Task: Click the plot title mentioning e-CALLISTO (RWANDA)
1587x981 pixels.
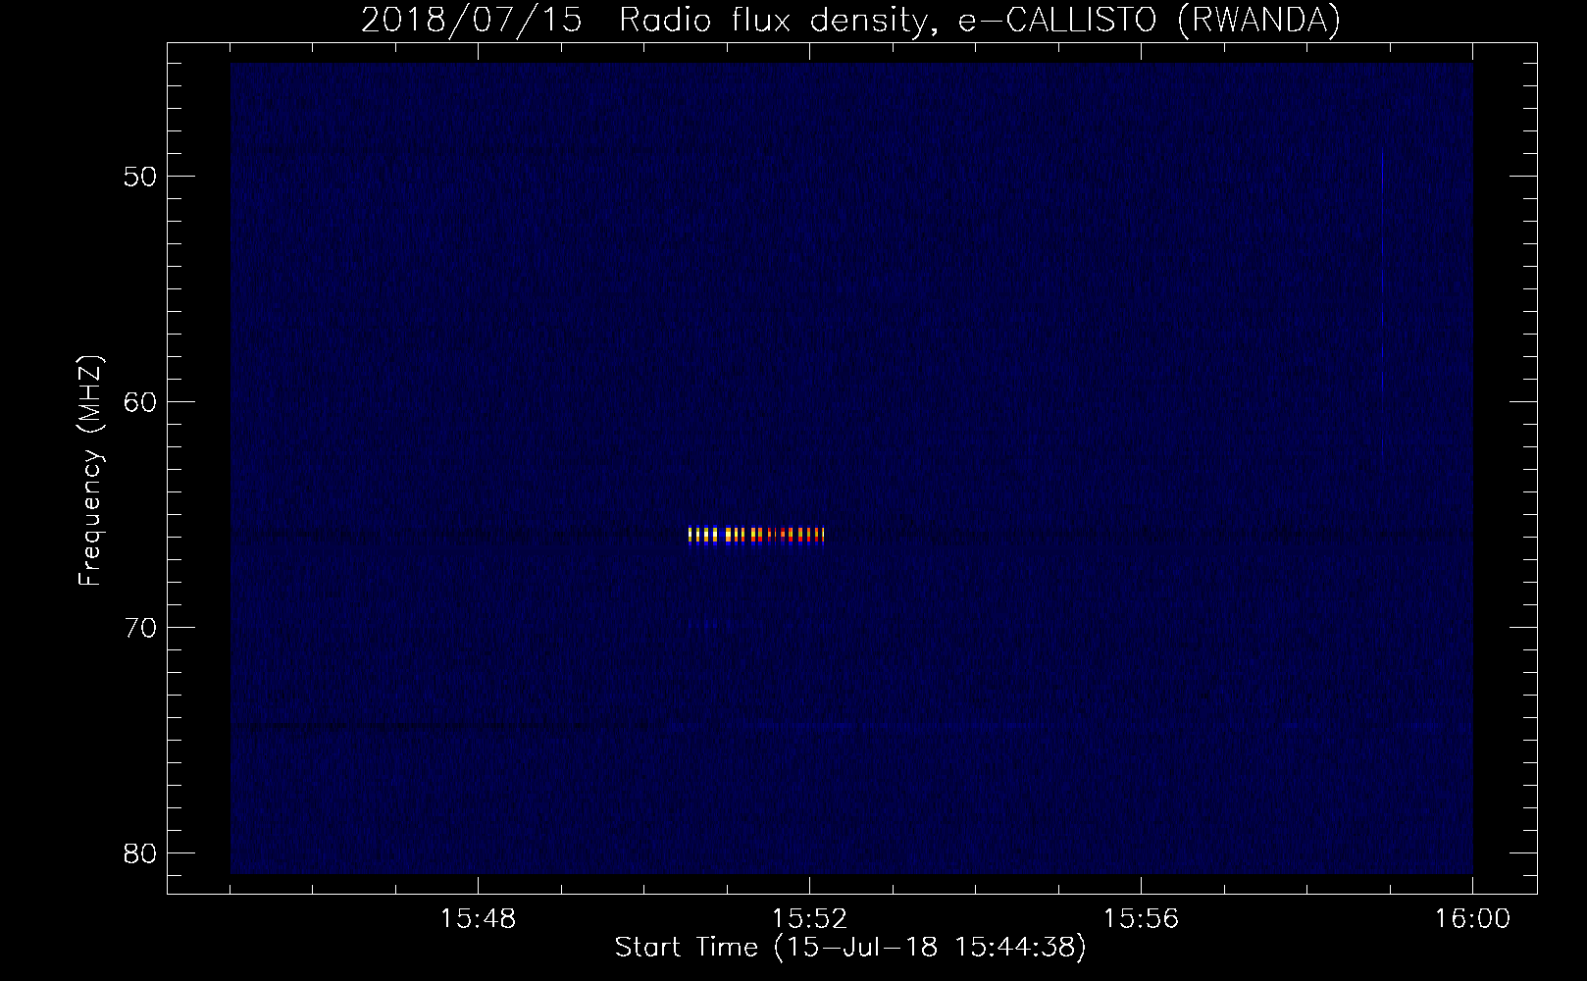Action: coord(850,20)
